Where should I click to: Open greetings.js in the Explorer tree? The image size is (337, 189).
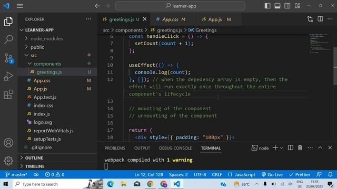tap(49, 72)
